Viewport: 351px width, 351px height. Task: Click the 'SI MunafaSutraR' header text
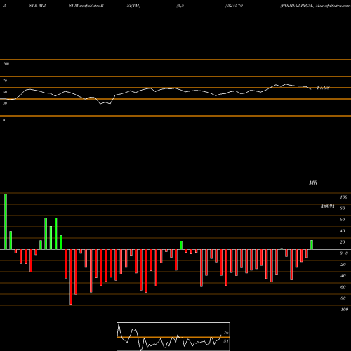coord(86,6)
